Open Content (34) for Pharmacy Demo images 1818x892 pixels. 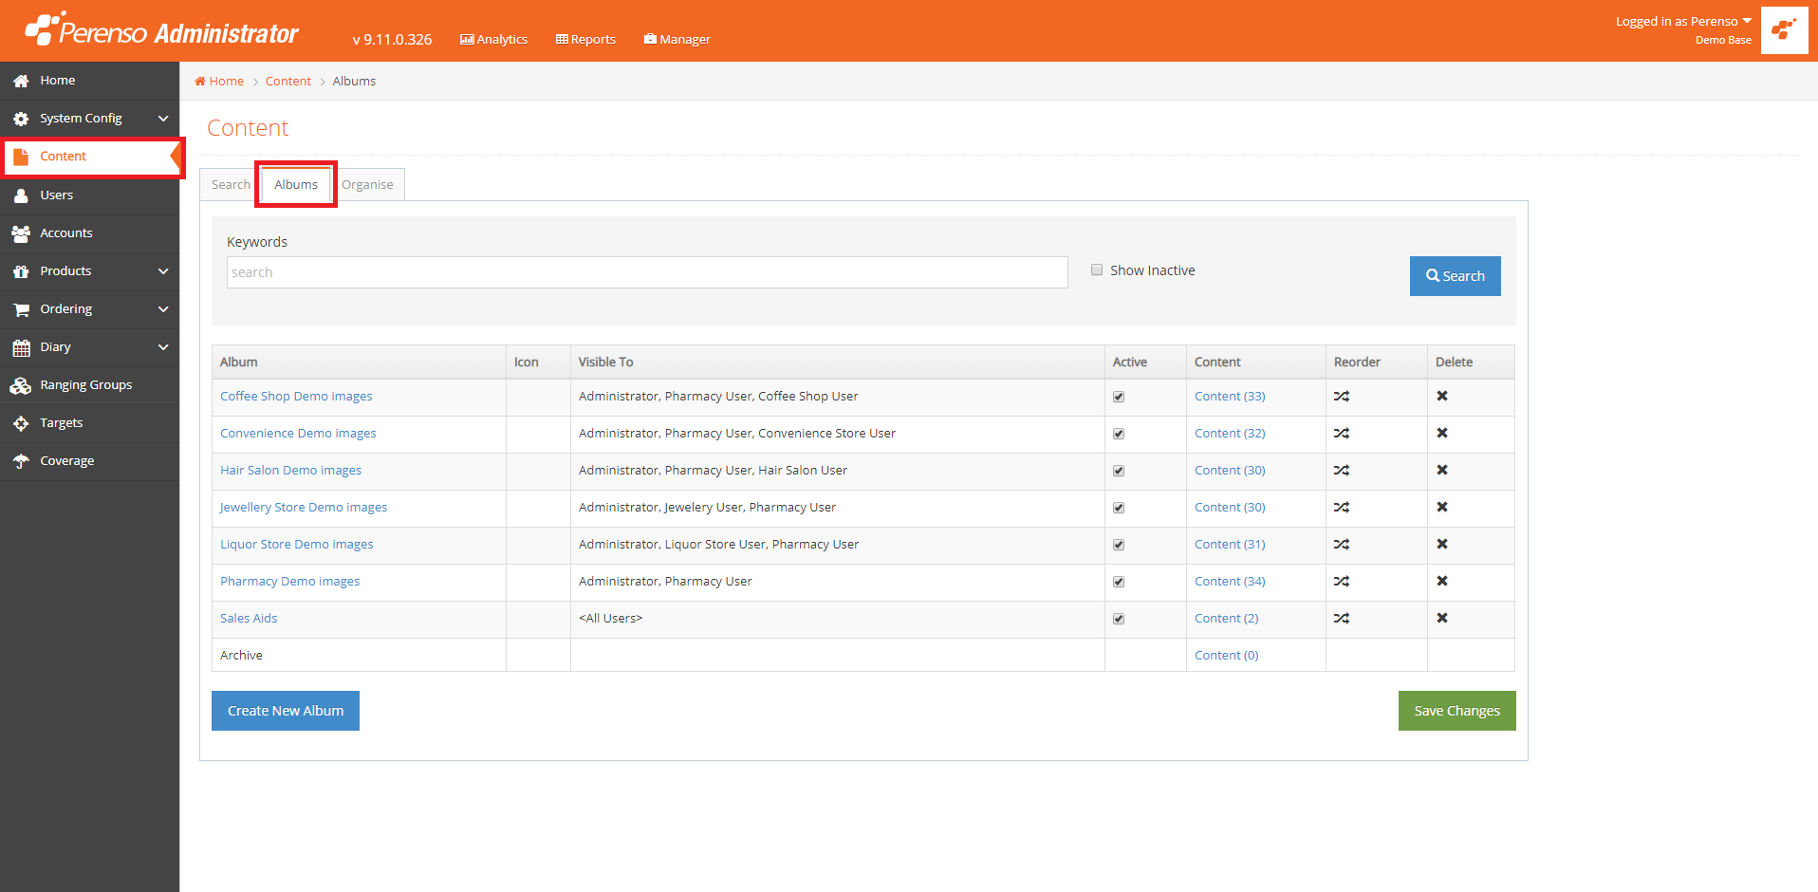(1230, 582)
